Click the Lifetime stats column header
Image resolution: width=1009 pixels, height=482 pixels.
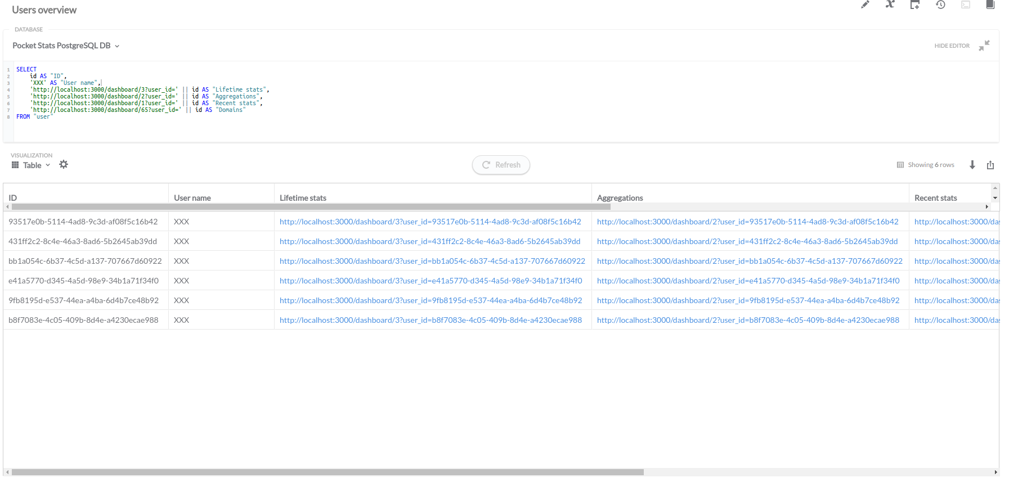[303, 197]
